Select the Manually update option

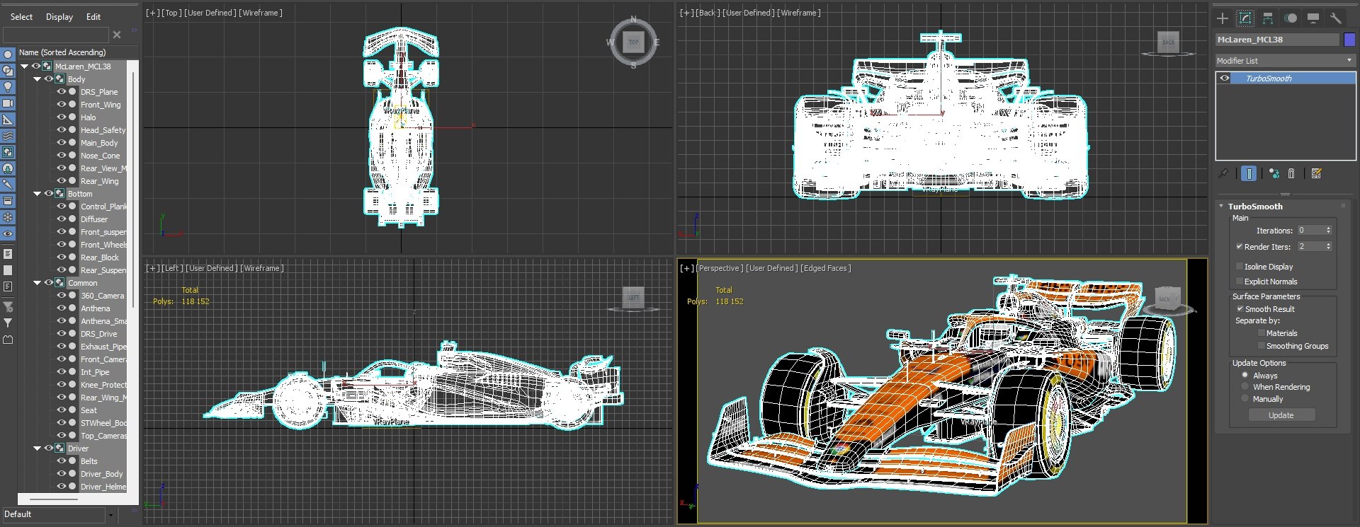[1245, 399]
